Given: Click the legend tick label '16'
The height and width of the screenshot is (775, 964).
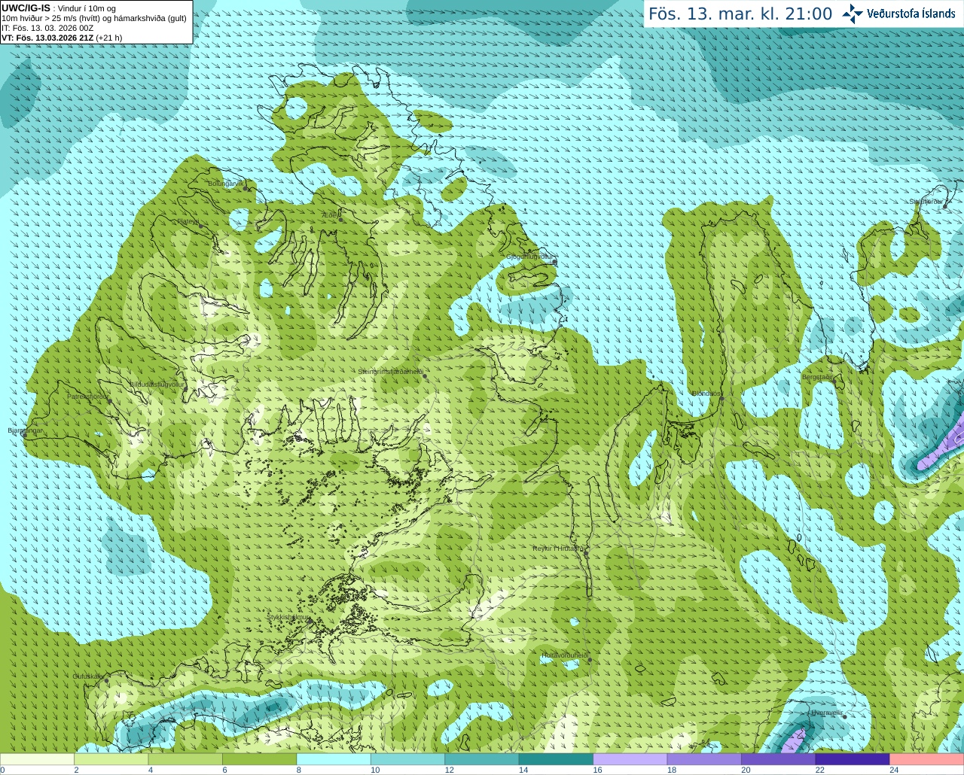Looking at the screenshot, I should 598,770.
